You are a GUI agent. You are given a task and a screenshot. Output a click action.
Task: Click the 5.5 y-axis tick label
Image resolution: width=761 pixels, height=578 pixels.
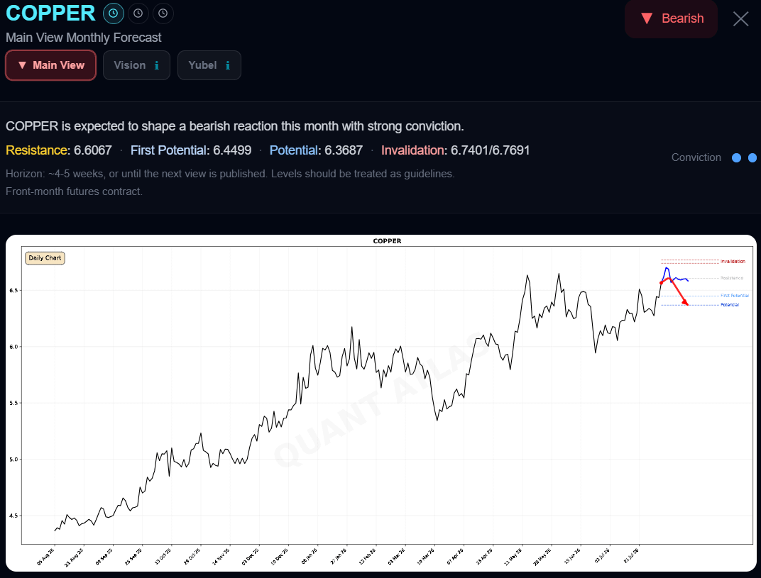coord(13,403)
